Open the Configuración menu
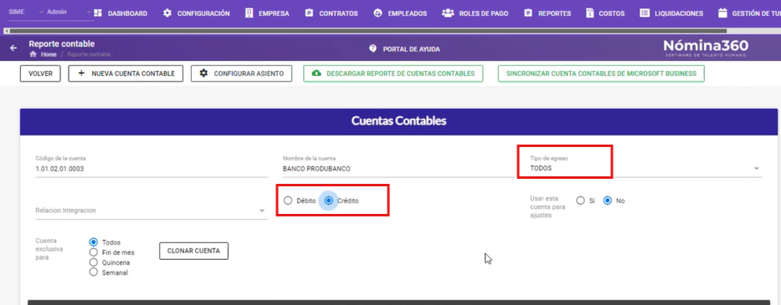781x305 pixels. point(196,13)
